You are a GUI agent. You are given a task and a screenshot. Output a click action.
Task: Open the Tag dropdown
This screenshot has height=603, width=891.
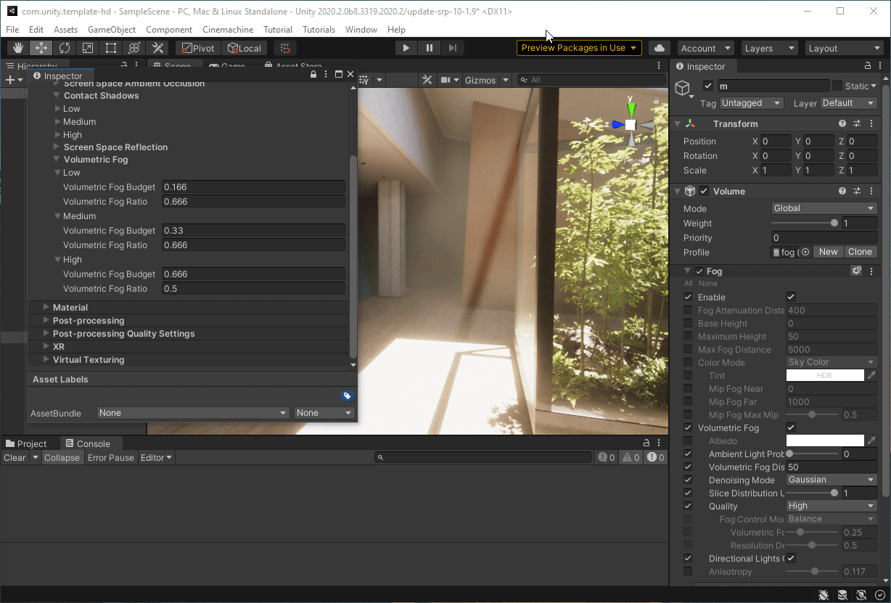tap(751, 103)
